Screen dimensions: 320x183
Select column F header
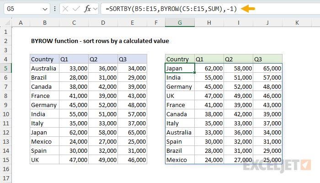tap(156, 23)
